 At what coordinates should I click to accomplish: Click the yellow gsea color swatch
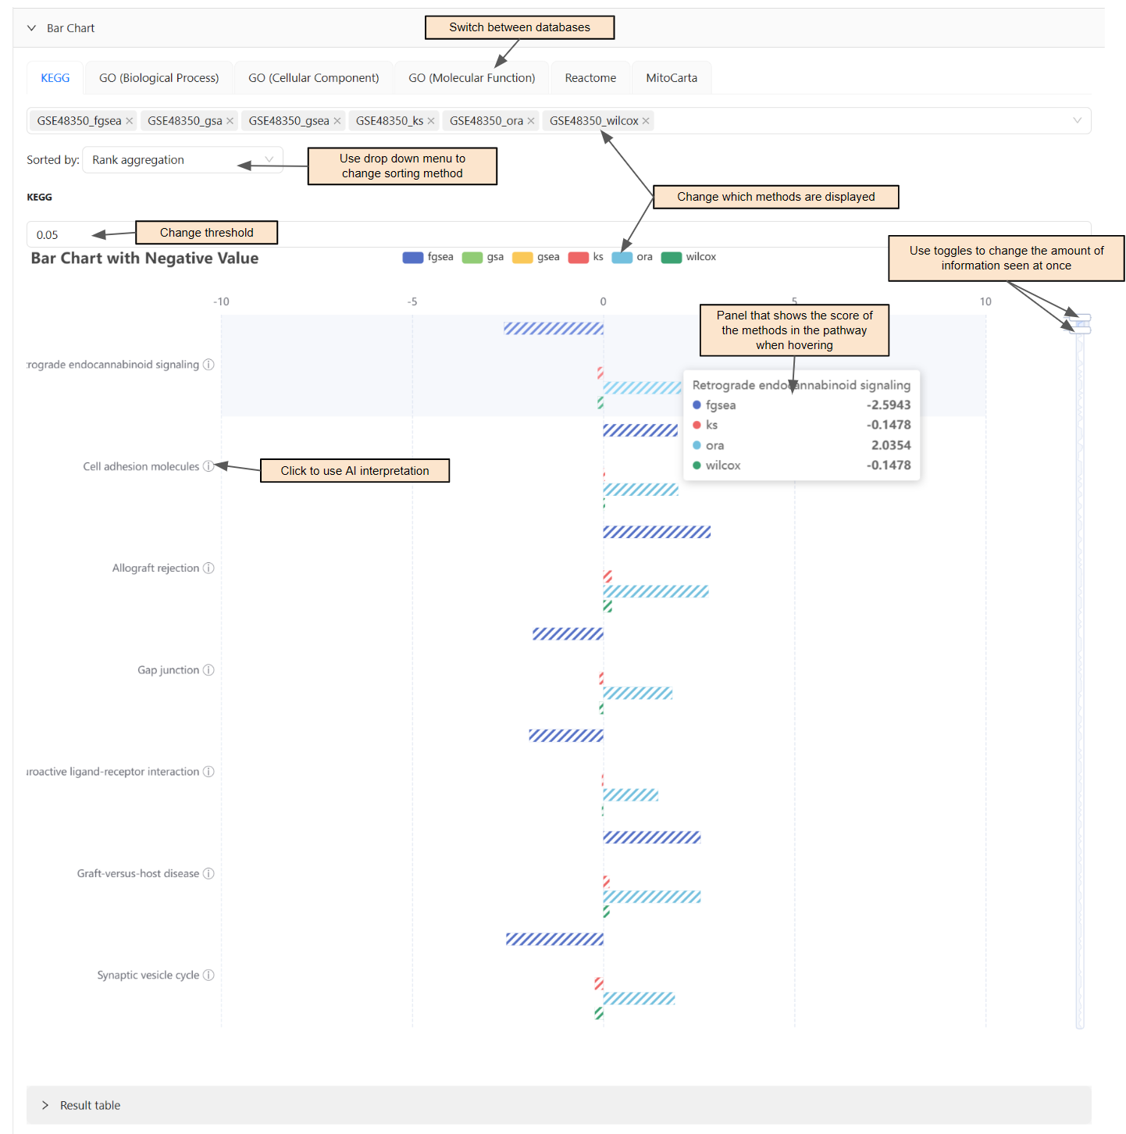[522, 257]
